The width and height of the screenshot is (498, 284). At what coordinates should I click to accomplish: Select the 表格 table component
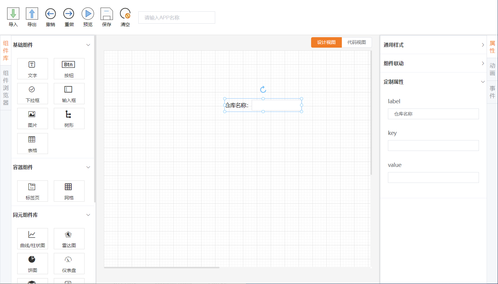coord(33,144)
